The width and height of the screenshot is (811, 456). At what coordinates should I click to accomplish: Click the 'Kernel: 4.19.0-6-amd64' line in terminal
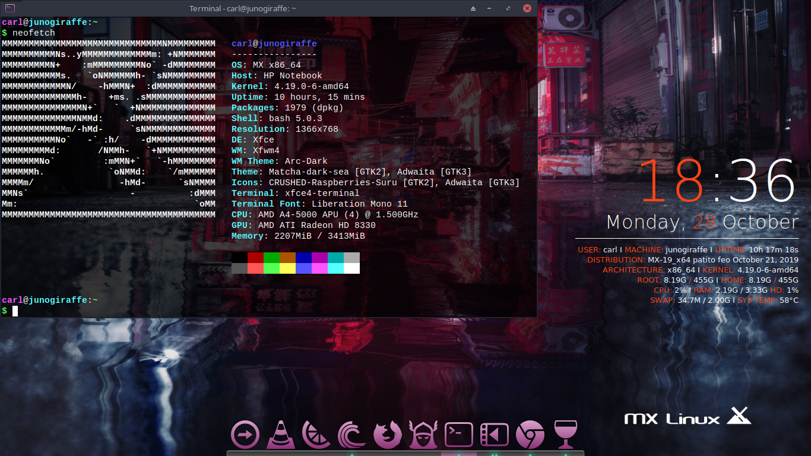point(290,87)
